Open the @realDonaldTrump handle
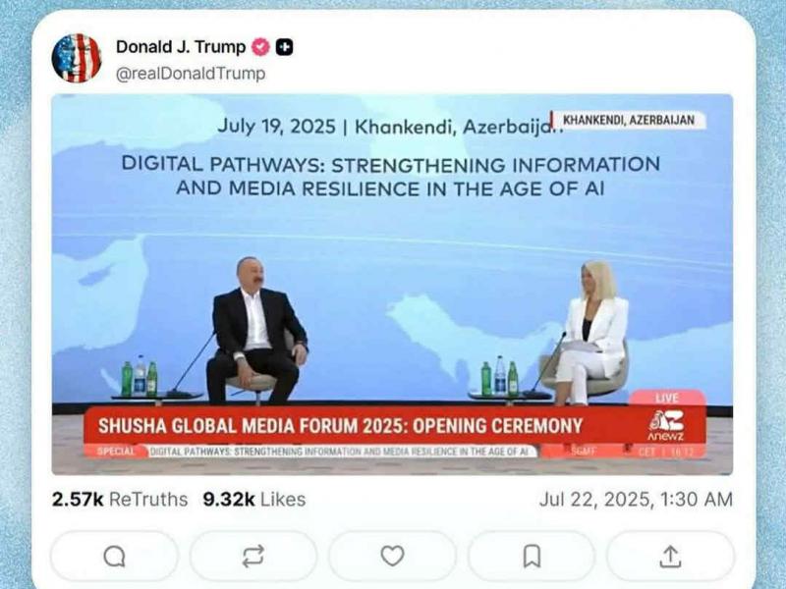786x589 pixels. point(191,74)
